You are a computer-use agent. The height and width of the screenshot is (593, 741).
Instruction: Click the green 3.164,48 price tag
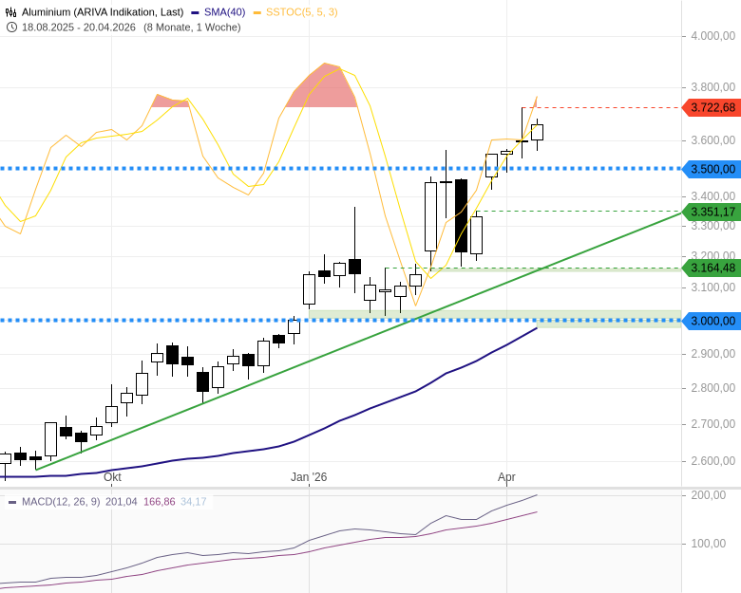(x=712, y=268)
